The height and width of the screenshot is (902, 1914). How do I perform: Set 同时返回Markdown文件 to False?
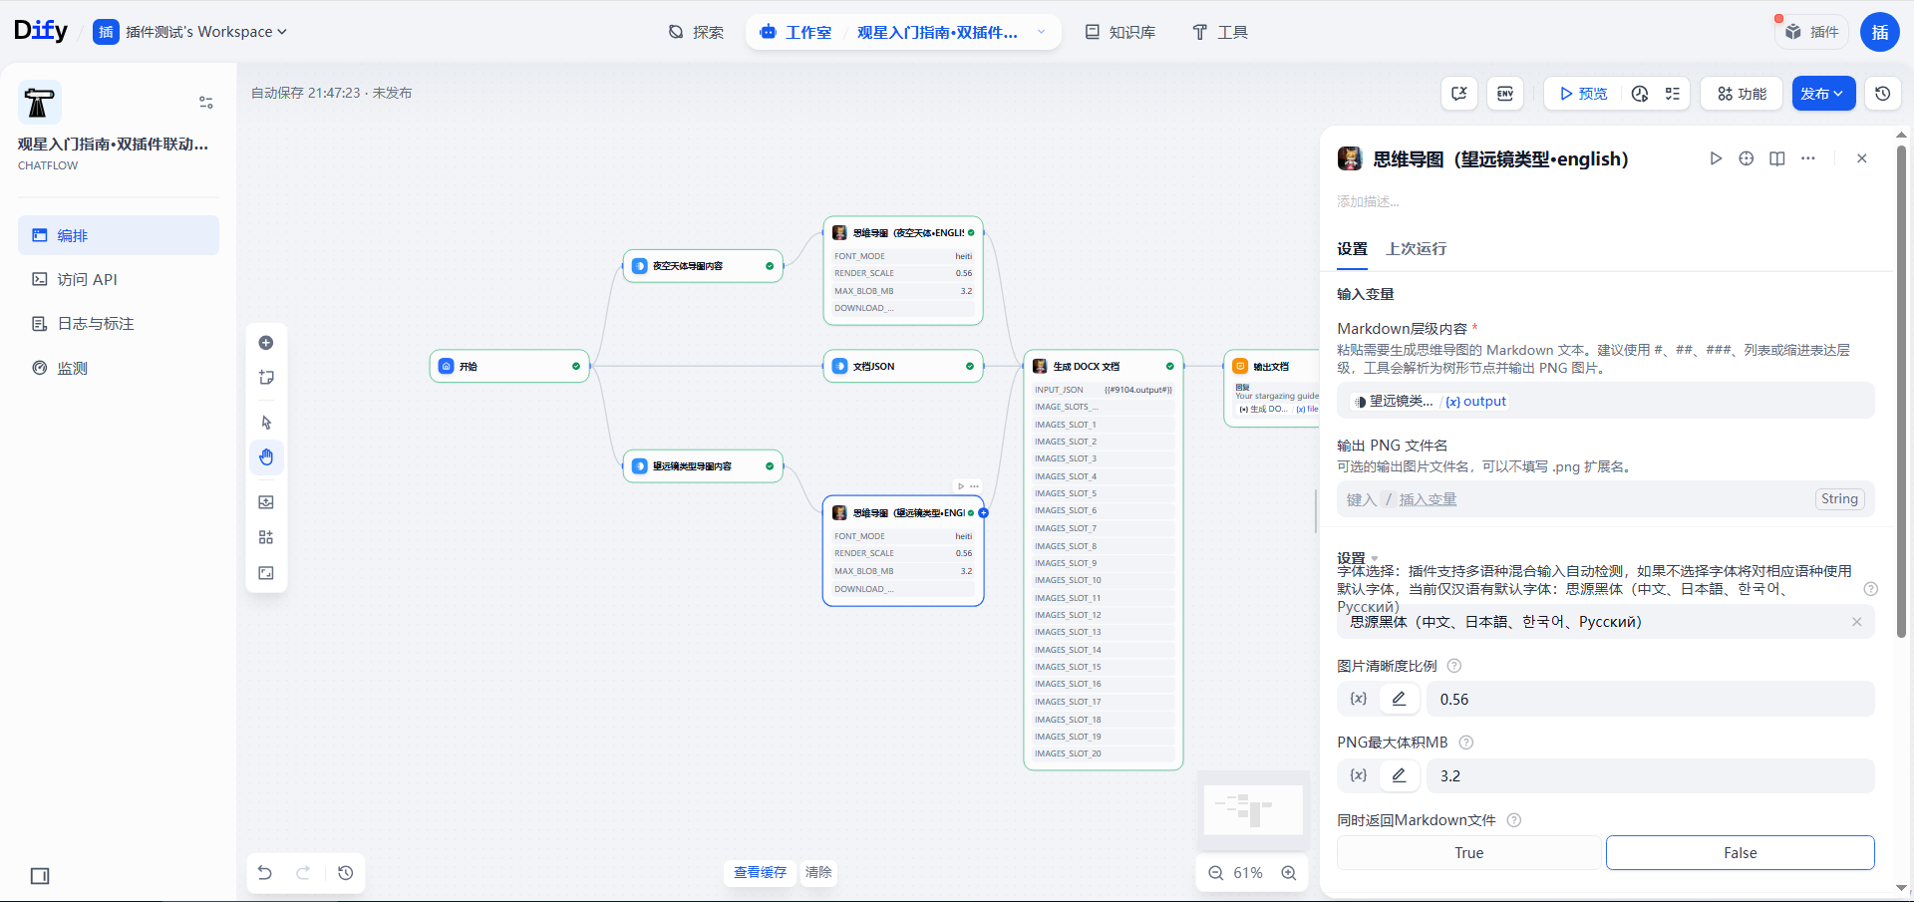1741,853
